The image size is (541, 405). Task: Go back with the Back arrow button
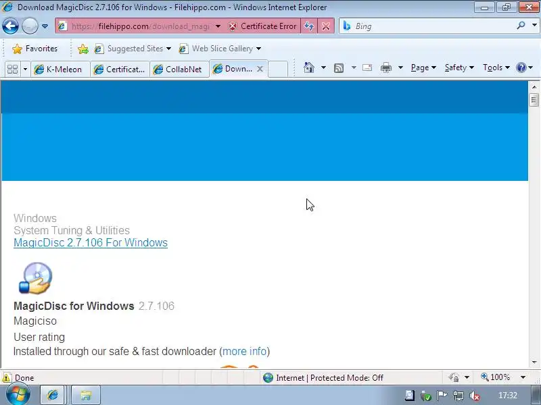[10, 26]
